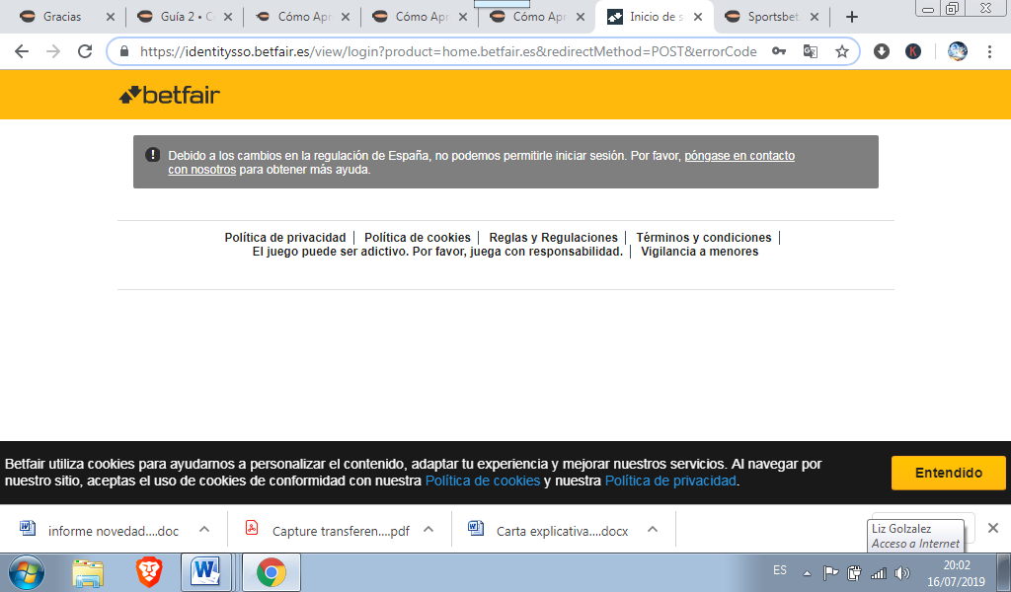The height and width of the screenshot is (592, 1011).
Task: Expand options for informe novedad....doc download
Action: click(x=204, y=530)
